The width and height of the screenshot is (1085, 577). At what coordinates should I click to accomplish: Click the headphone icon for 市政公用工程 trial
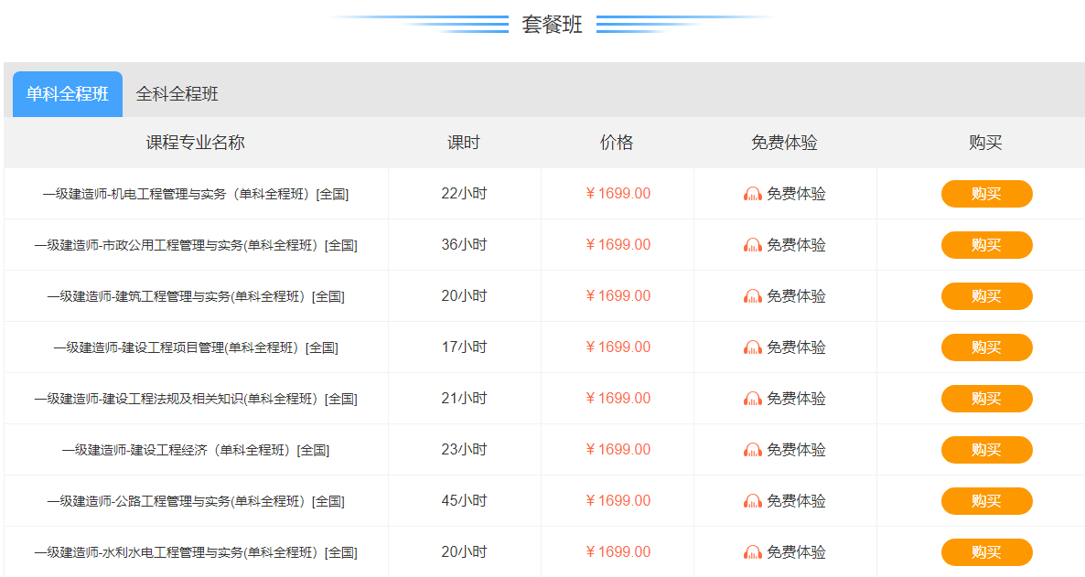click(752, 244)
